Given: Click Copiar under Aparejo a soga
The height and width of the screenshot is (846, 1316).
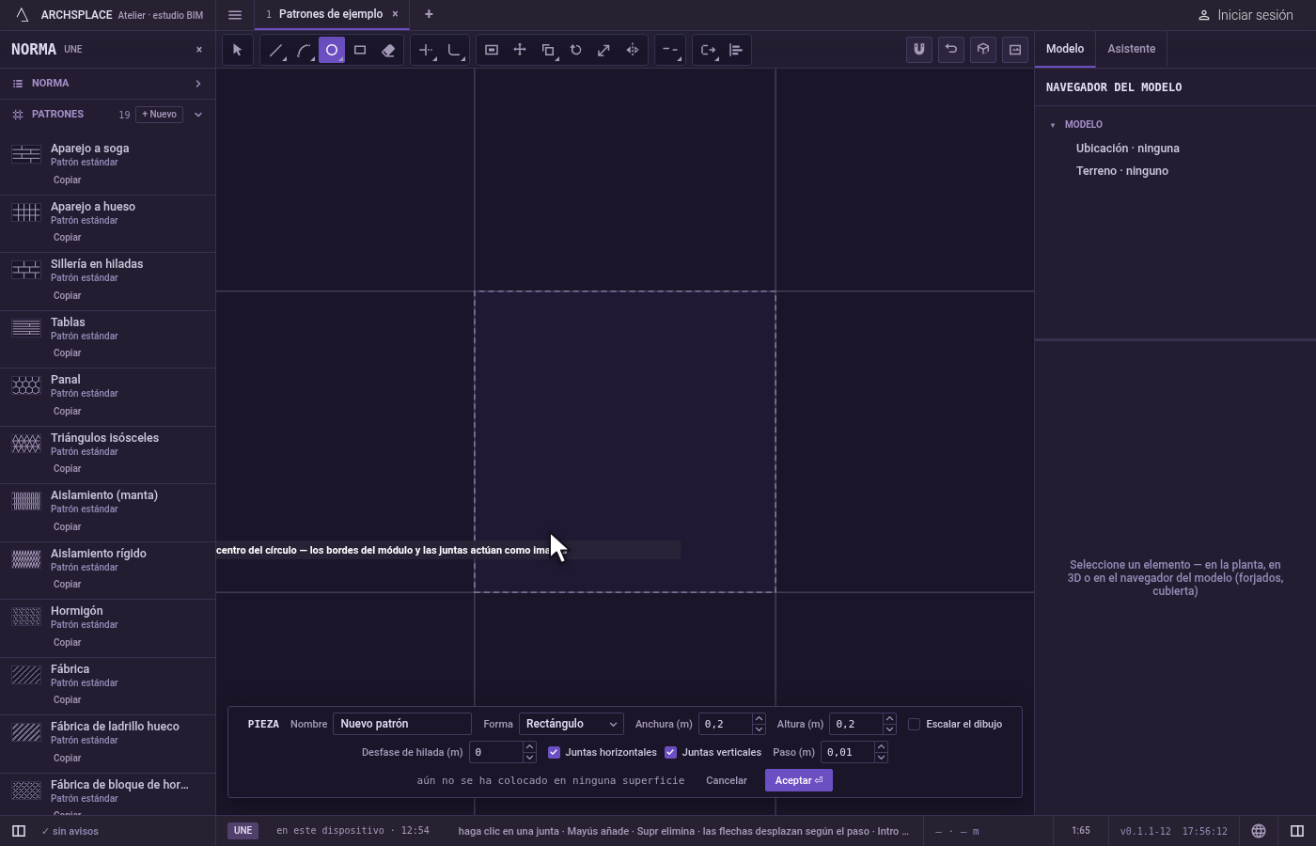Looking at the screenshot, I should click(67, 180).
